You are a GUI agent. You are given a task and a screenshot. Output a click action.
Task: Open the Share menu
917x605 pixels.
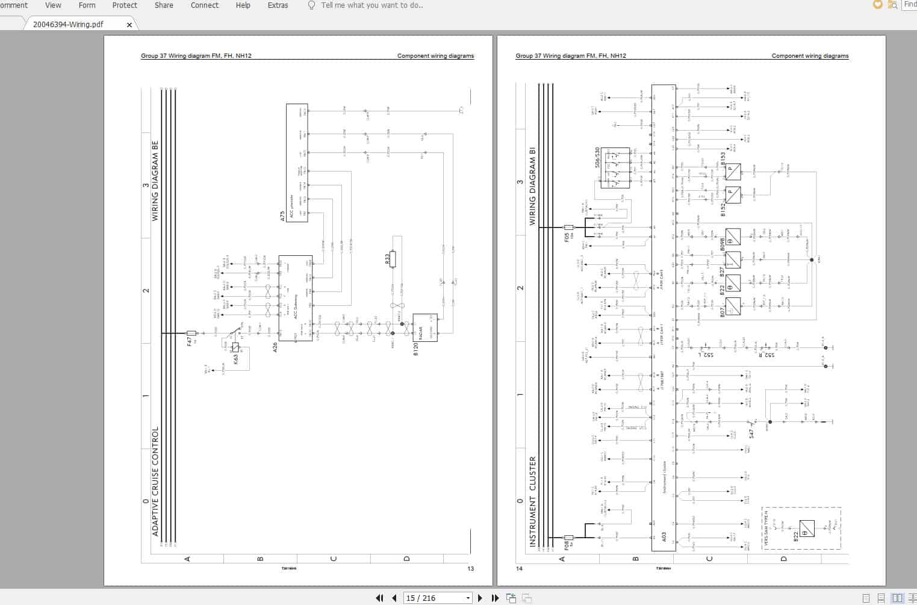pyautogui.click(x=164, y=5)
